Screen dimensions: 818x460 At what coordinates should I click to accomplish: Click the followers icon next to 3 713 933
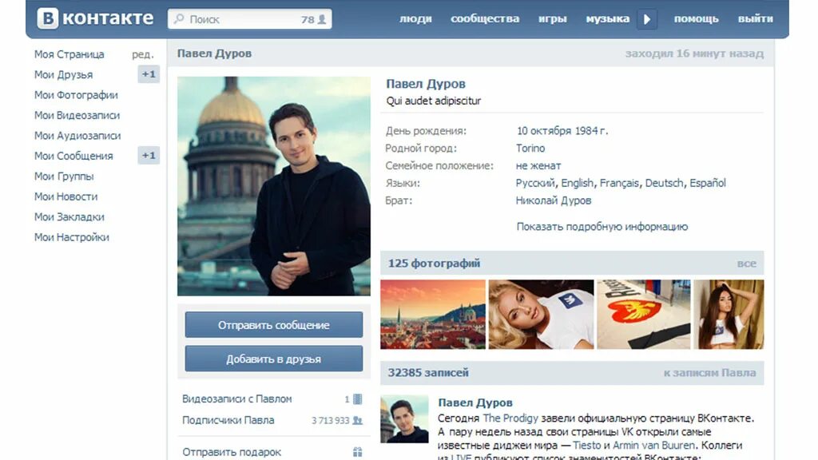point(357,420)
